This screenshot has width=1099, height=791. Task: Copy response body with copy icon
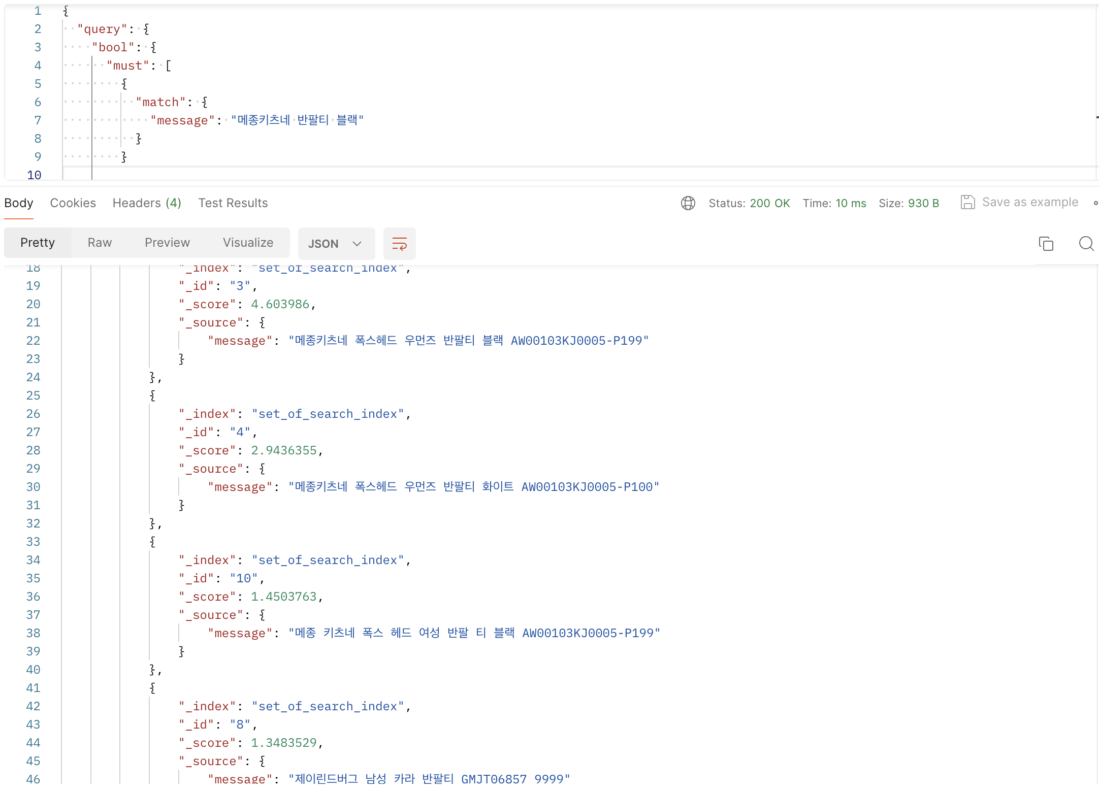(x=1046, y=244)
